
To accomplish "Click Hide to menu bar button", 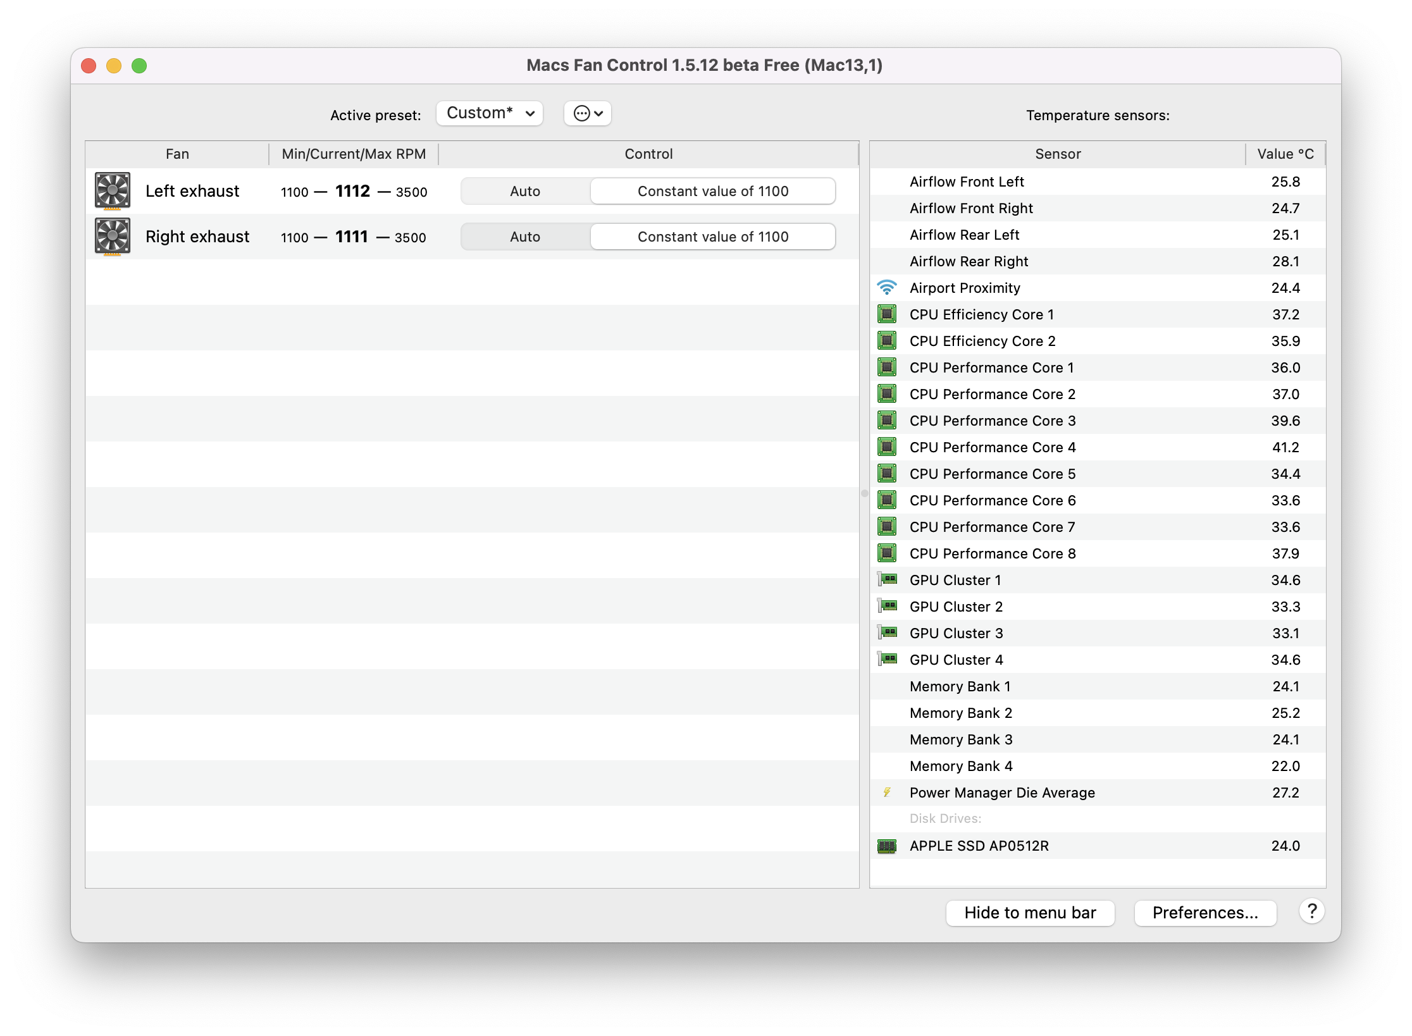I will (1030, 913).
